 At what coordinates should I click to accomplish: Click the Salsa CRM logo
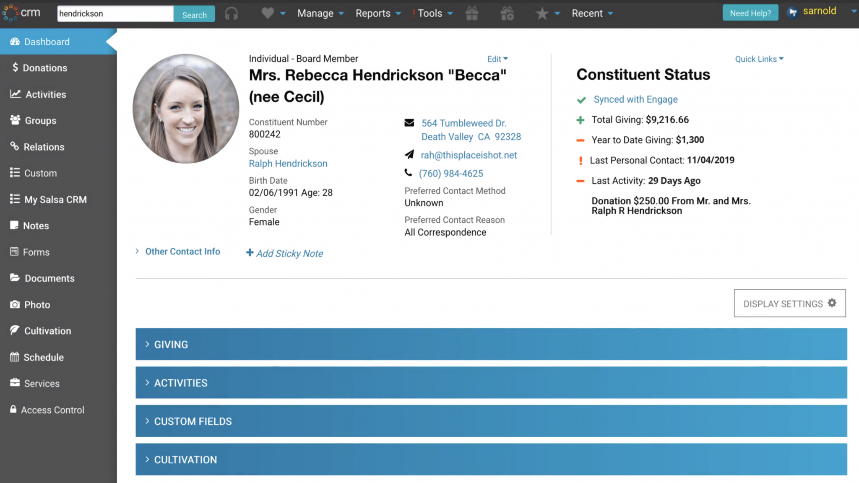click(x=21, y=13)
